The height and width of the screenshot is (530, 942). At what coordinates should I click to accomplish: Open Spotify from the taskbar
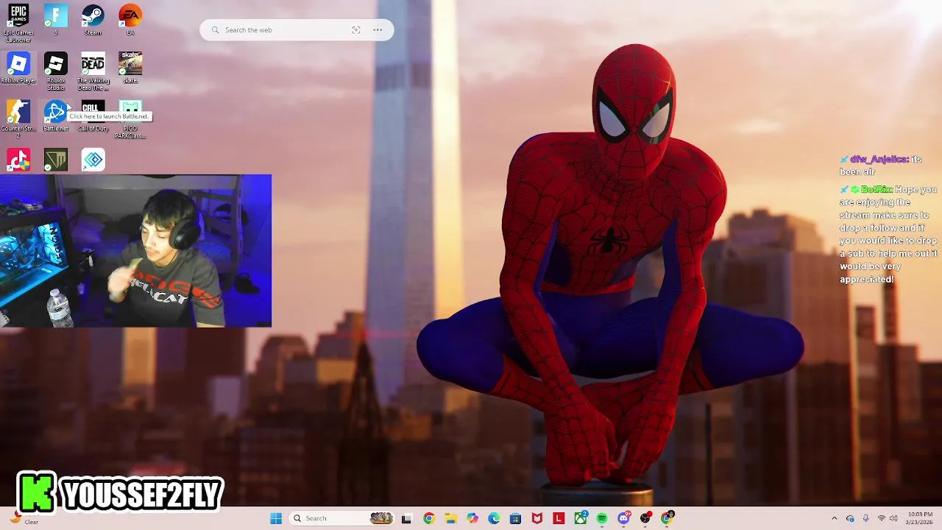click(x=602, y=518)
